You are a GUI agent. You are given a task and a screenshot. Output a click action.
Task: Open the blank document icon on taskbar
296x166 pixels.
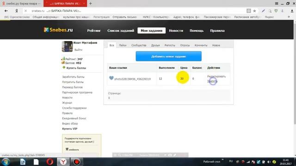[36, 162]
